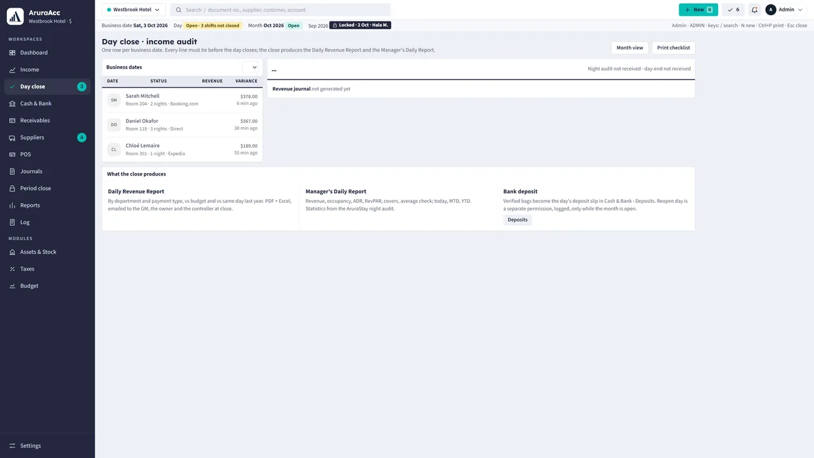814x458 pixels.
Task: Click the Suppliers badge showing 4
Action: (x=81, y=137)
